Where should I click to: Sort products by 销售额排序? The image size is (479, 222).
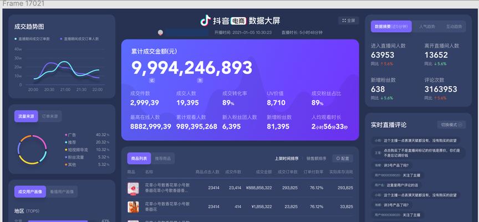coord(317,158)
